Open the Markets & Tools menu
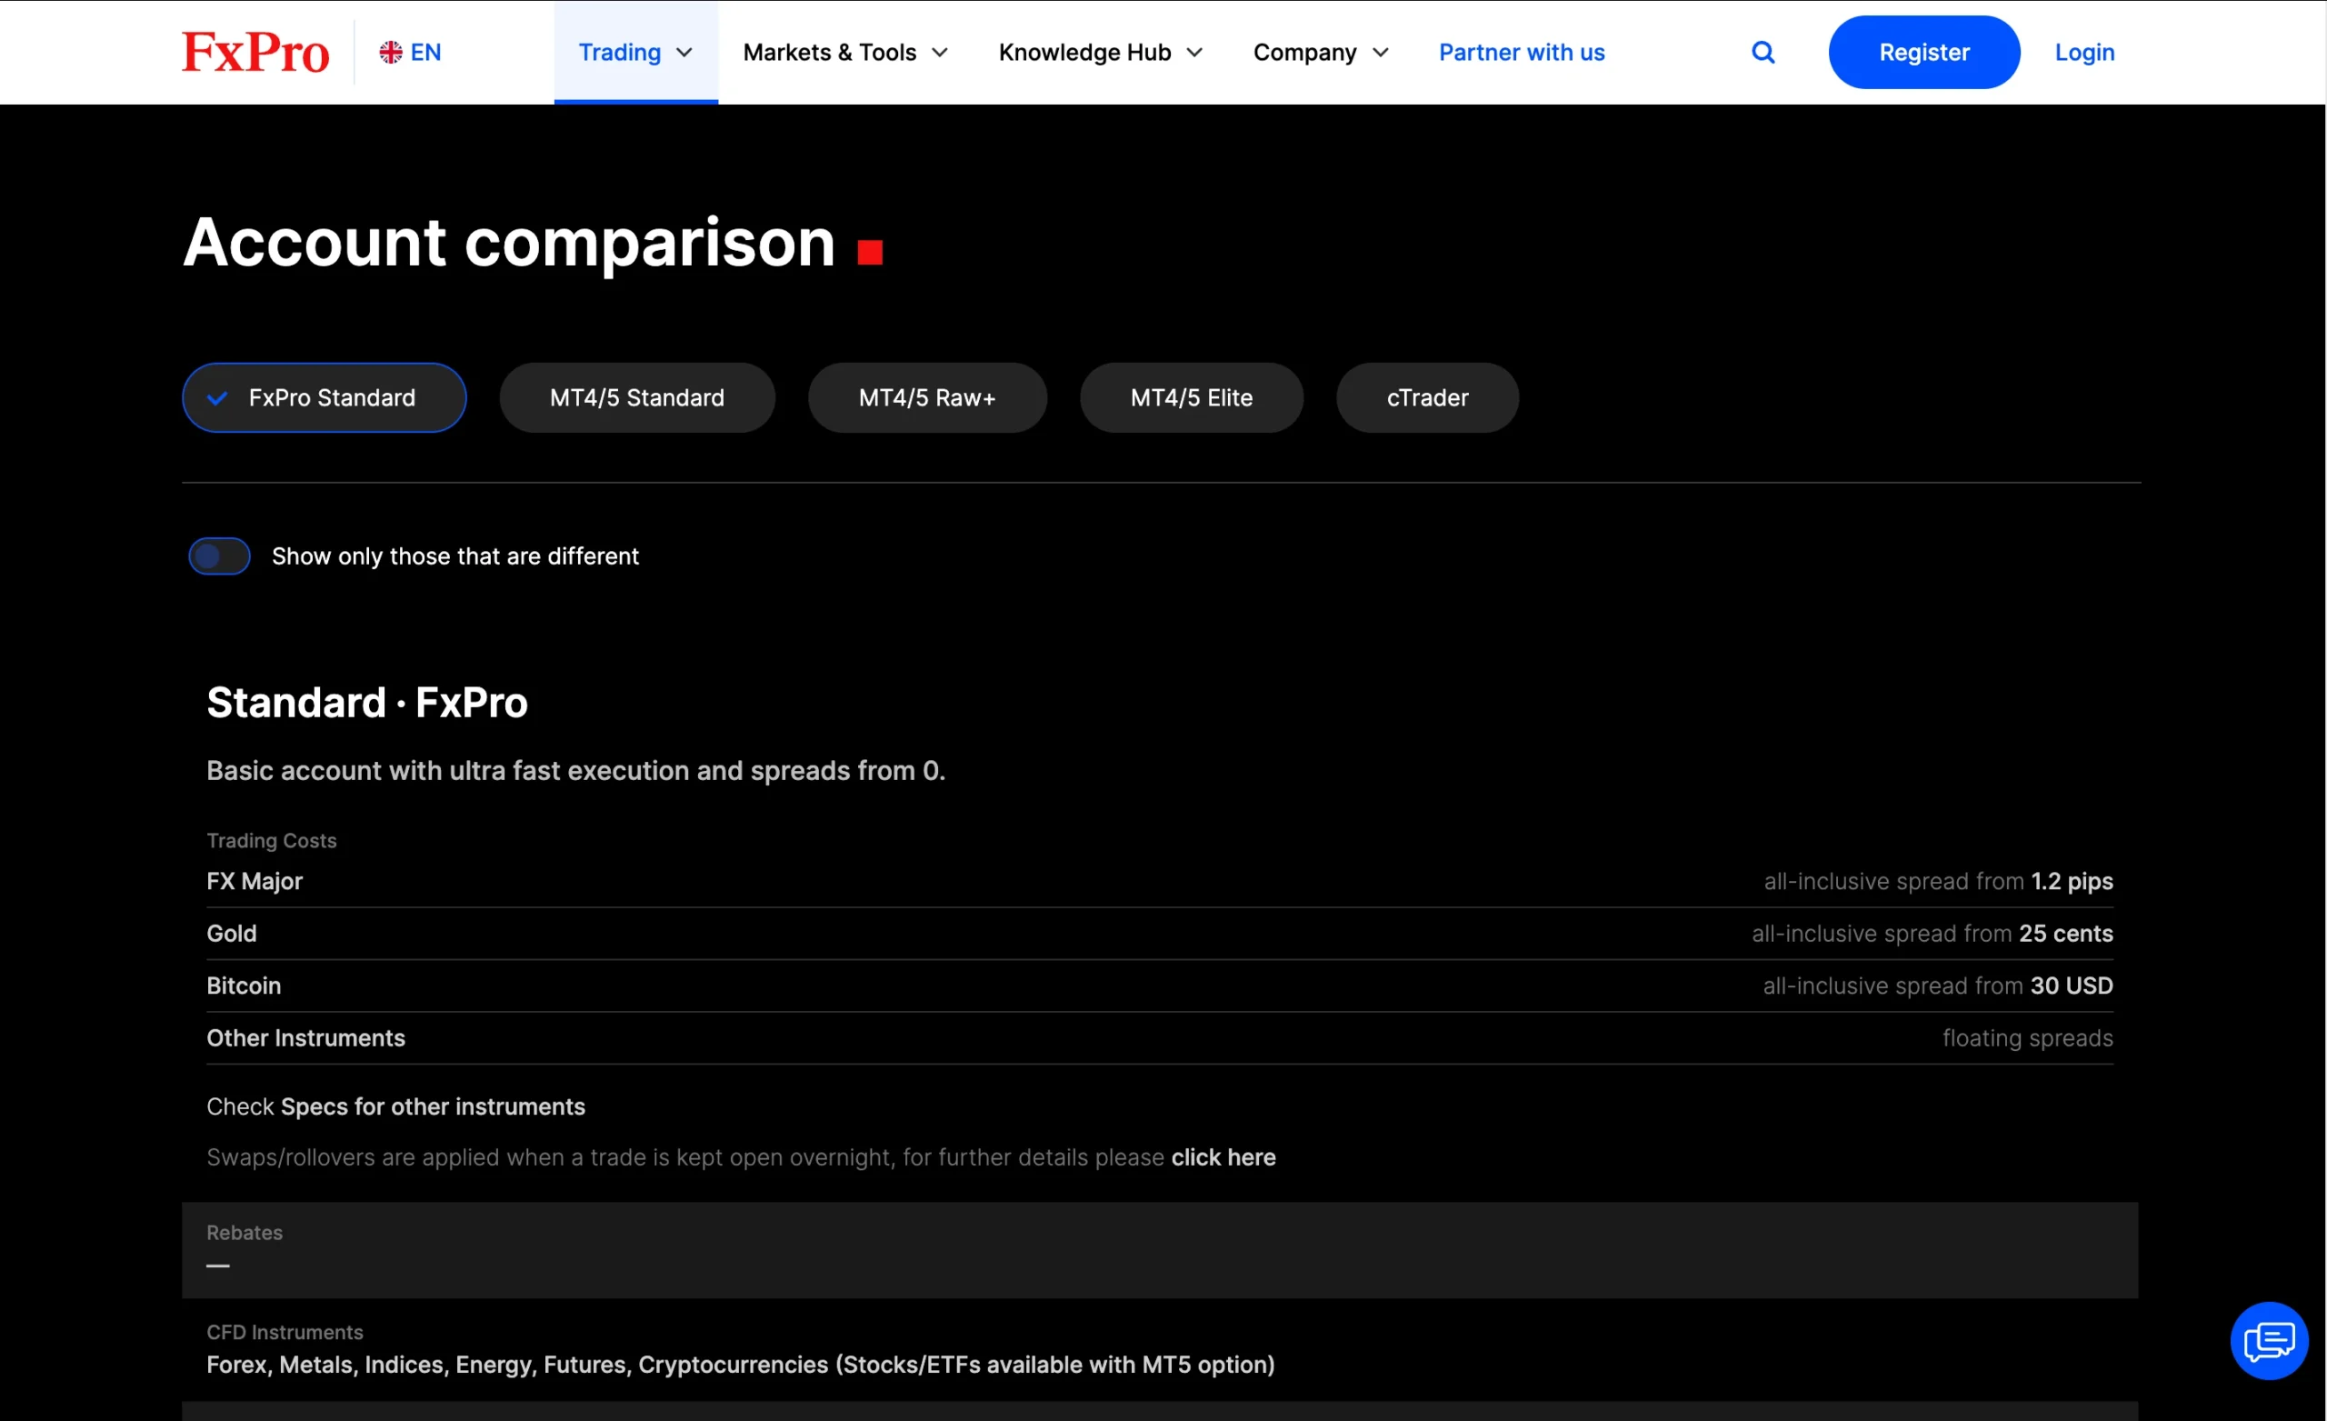This screenshot has width=2327, height=1421. (845, 52)
